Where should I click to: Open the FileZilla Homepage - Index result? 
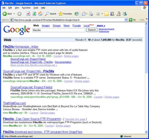pos(20,47)
